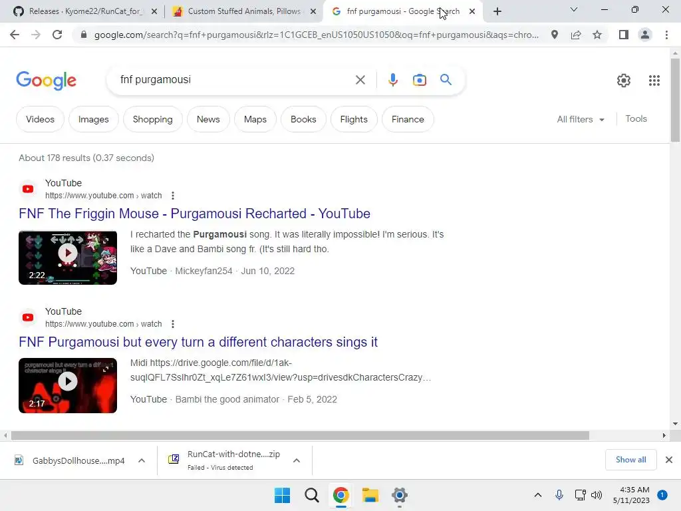Open Google quick settings gear
Image resolution: width=681 pixels, height=511 pixels.
click(624, 81)
